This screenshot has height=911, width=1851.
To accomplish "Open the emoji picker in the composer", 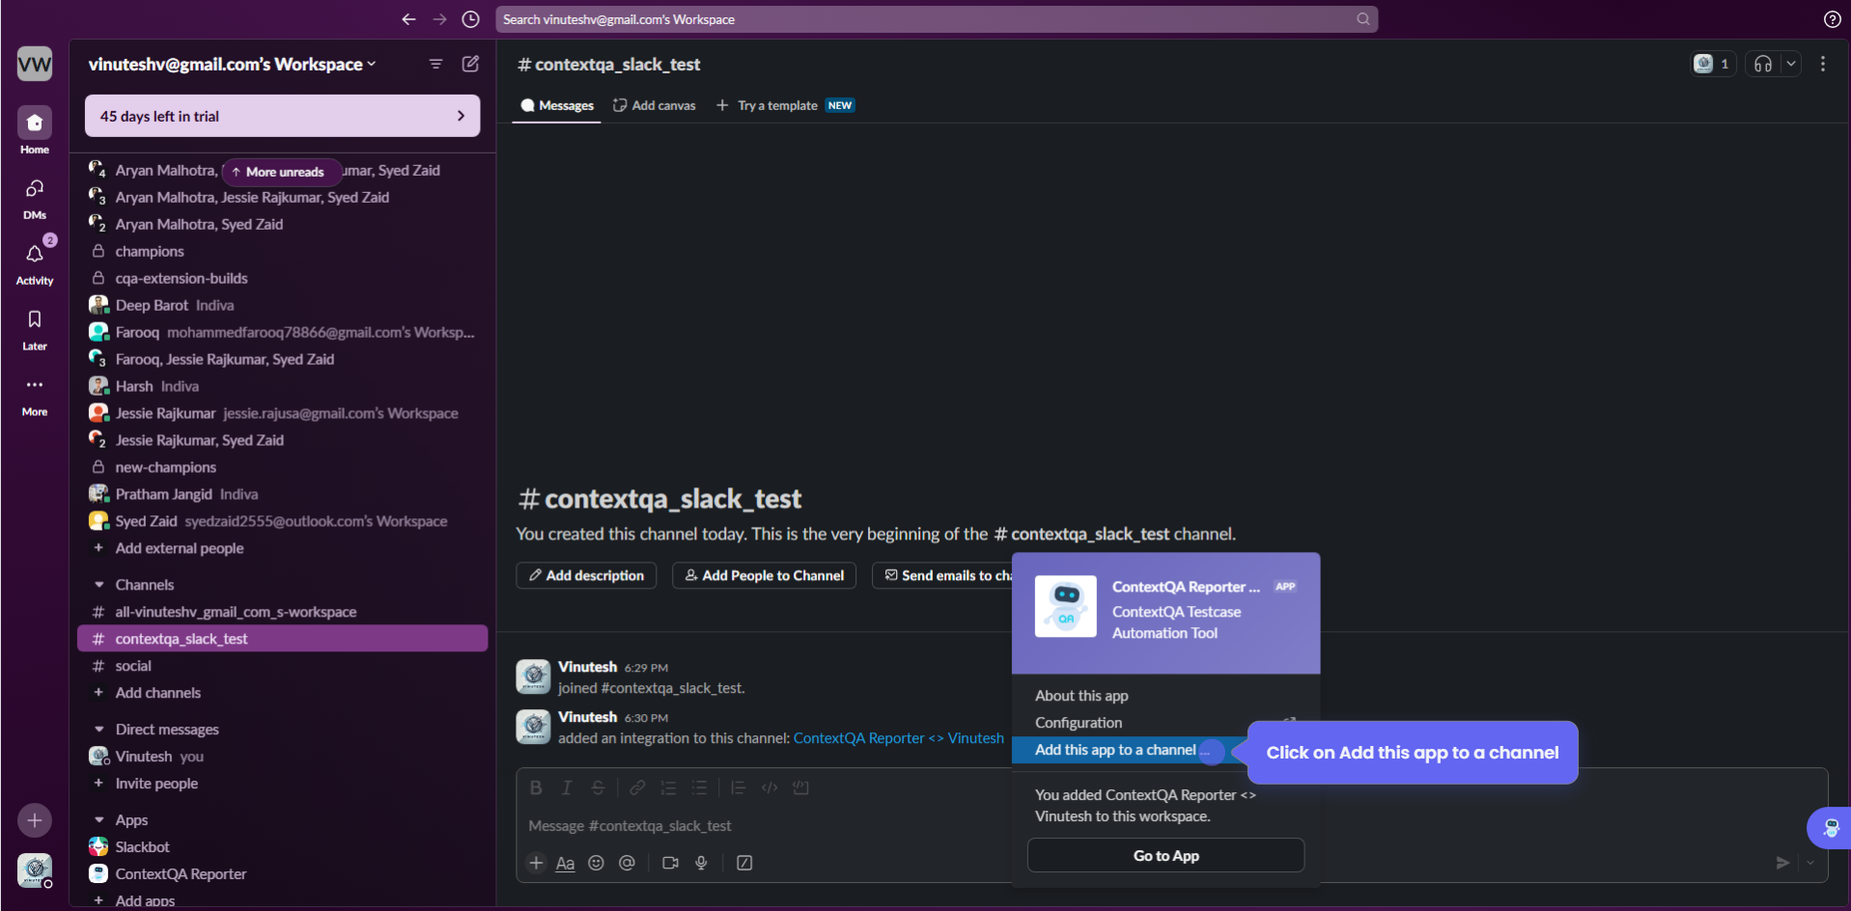I will [x=596, y=863].
